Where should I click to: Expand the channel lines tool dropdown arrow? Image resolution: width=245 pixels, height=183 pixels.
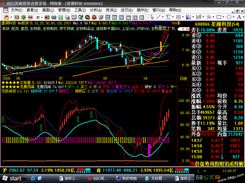coord(203,17)
